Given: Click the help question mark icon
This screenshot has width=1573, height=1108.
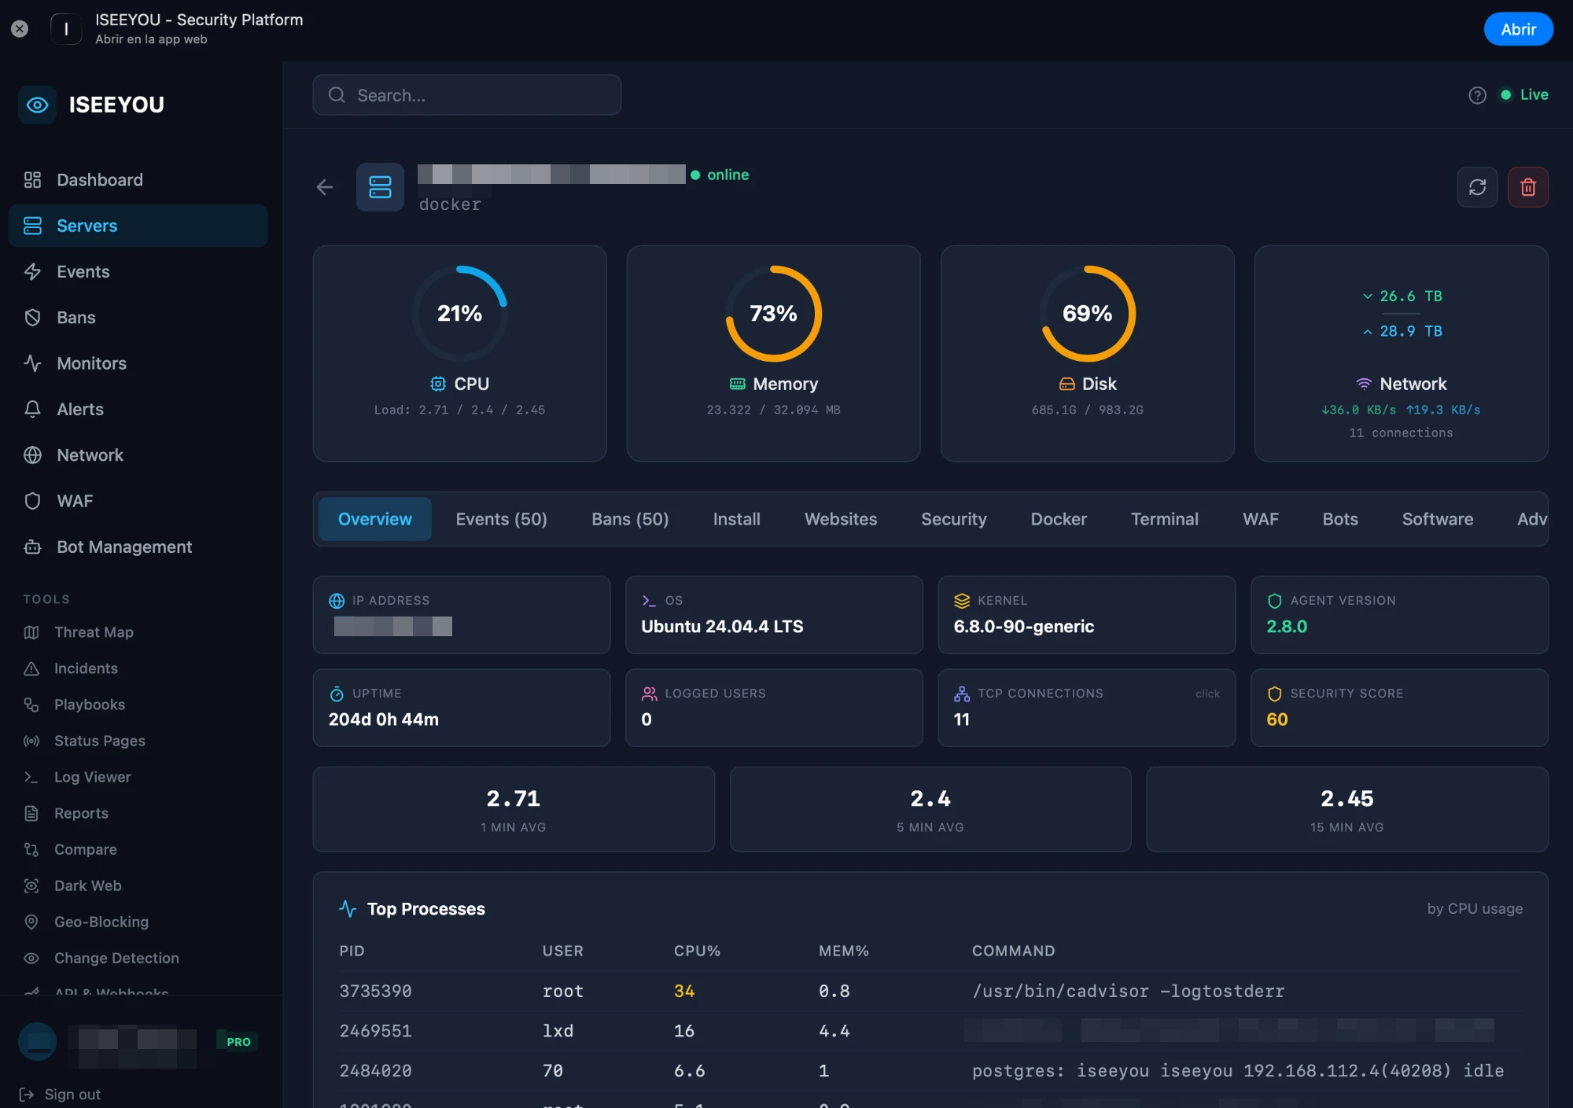Looking at the screenshot, I should tap(1477, 95).
